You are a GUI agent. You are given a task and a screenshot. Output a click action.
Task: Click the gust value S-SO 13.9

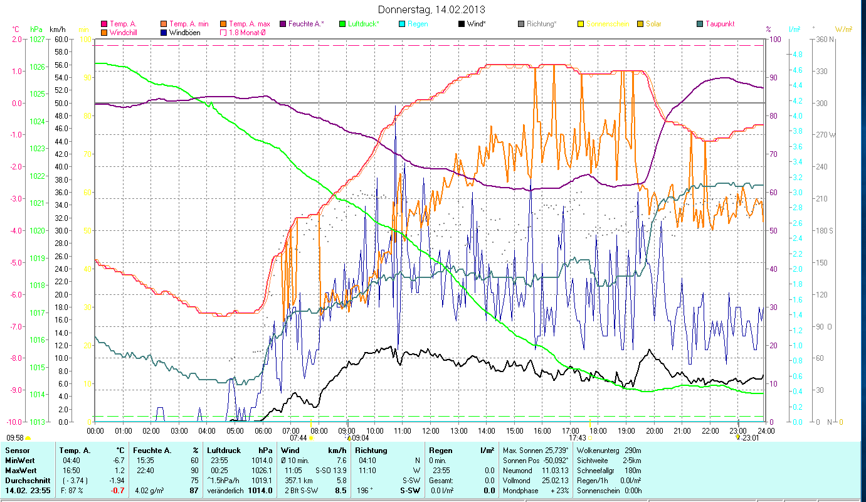coord(330,471)
